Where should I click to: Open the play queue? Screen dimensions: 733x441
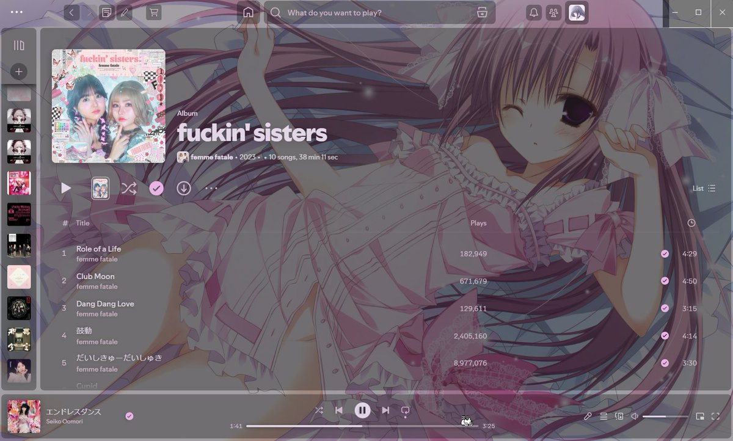coord(604,417)
